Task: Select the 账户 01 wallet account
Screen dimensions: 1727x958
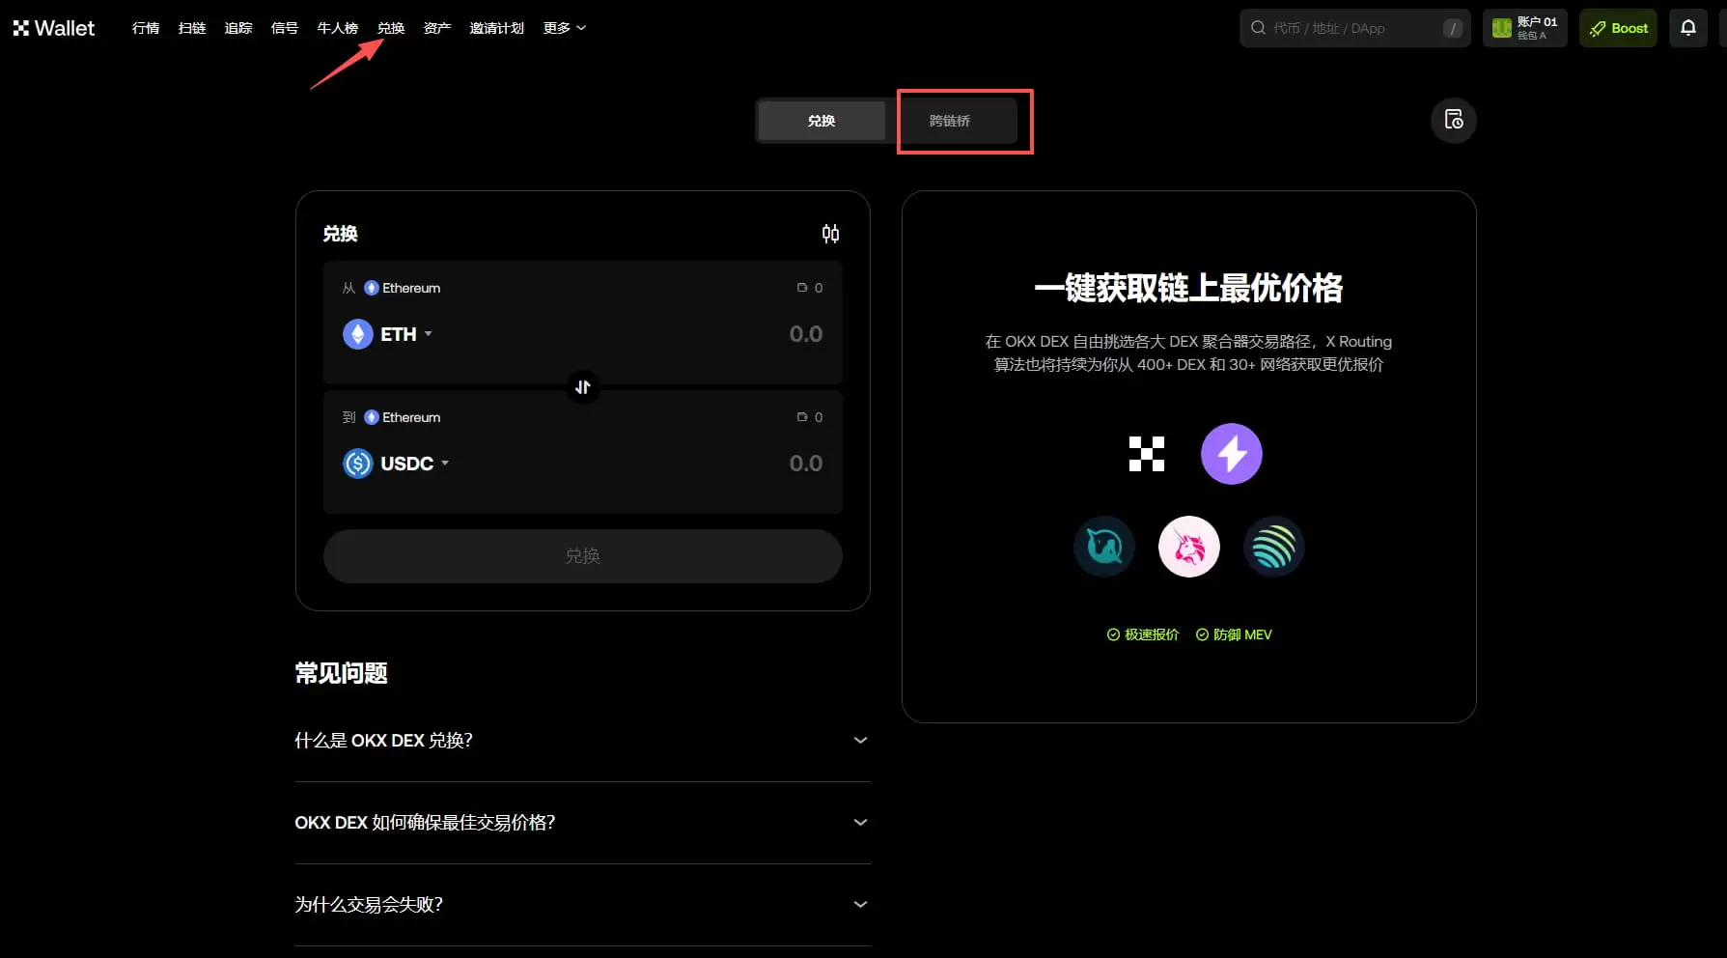Action: click(1524, 27)
